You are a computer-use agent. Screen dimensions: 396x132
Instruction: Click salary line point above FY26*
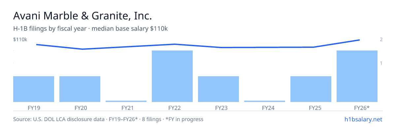click(359, 40)
